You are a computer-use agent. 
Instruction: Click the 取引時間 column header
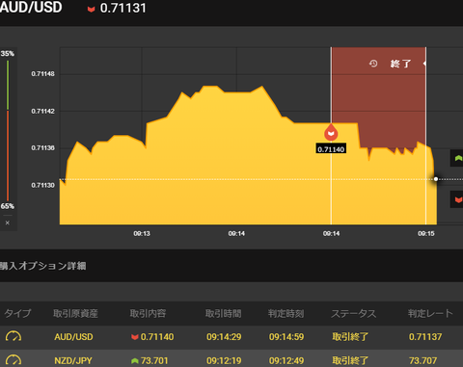[224, 313]
